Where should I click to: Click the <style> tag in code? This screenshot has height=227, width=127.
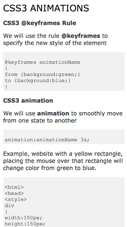[16, 199]
